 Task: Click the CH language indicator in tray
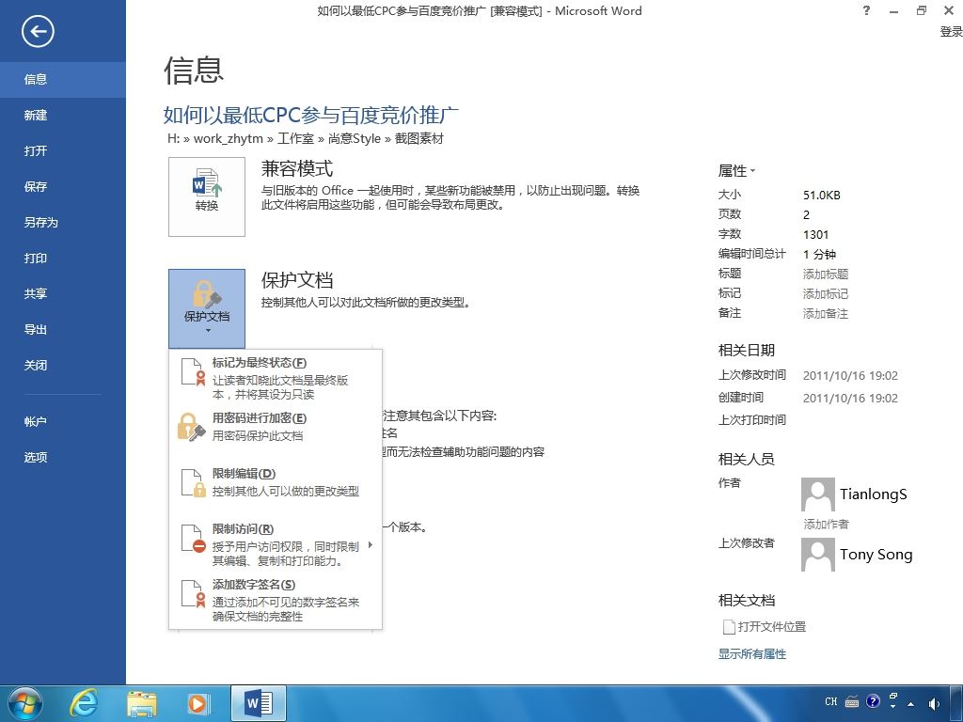831,701
